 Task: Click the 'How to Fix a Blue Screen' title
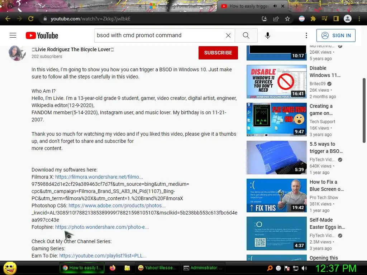point(327,185)
